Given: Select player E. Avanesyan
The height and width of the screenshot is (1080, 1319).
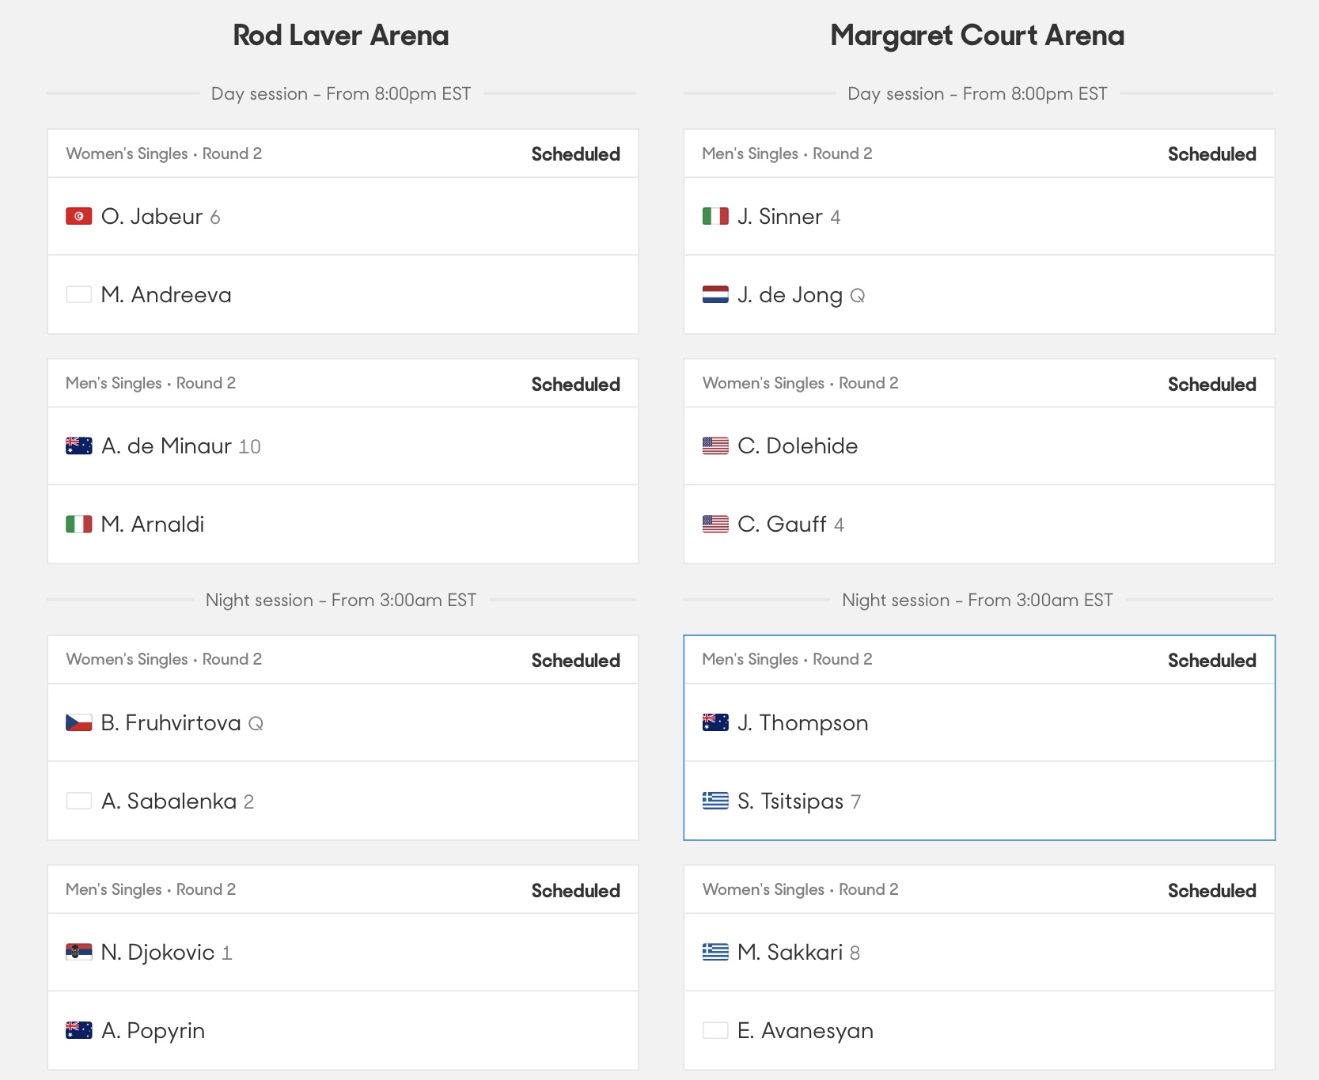Looking at the screenshot, I should tap(805, 1030).
